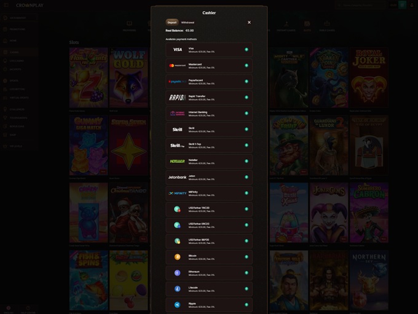The width and height of the screenshot is (418, 314).
Task: Pick the Skrill logo
Action: 177,130
